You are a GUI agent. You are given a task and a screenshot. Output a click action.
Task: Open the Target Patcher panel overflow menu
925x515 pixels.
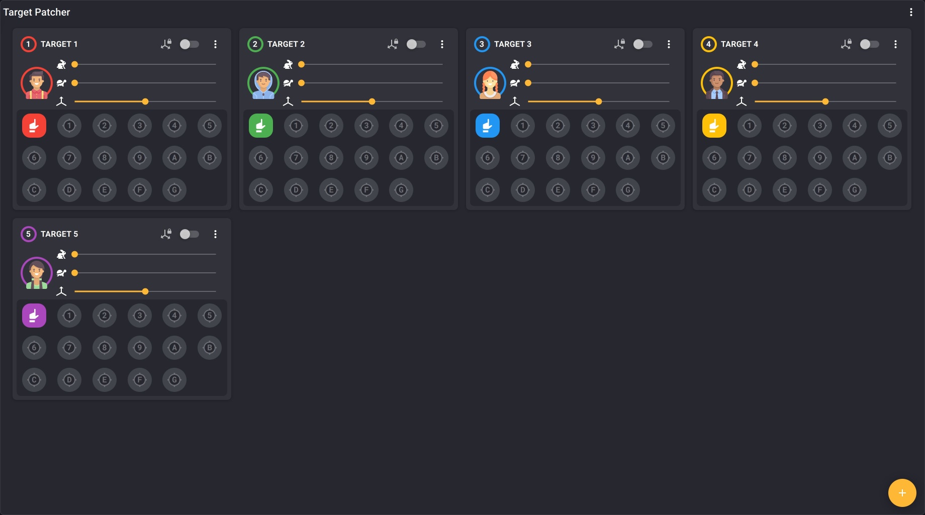click(911, 12)
